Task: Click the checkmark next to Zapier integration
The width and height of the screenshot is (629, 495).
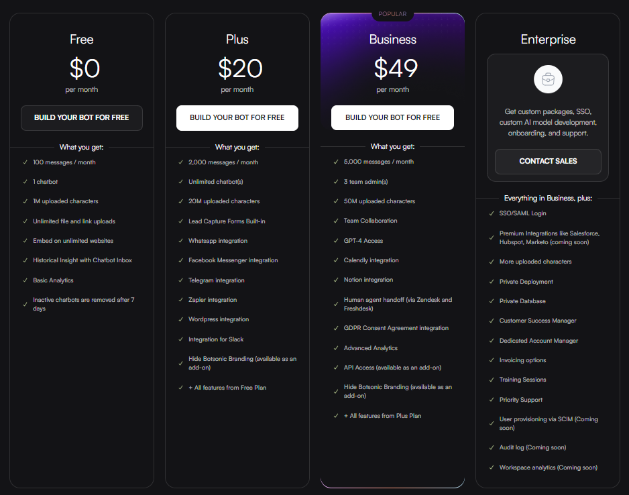Action: (x=180, y=300)
